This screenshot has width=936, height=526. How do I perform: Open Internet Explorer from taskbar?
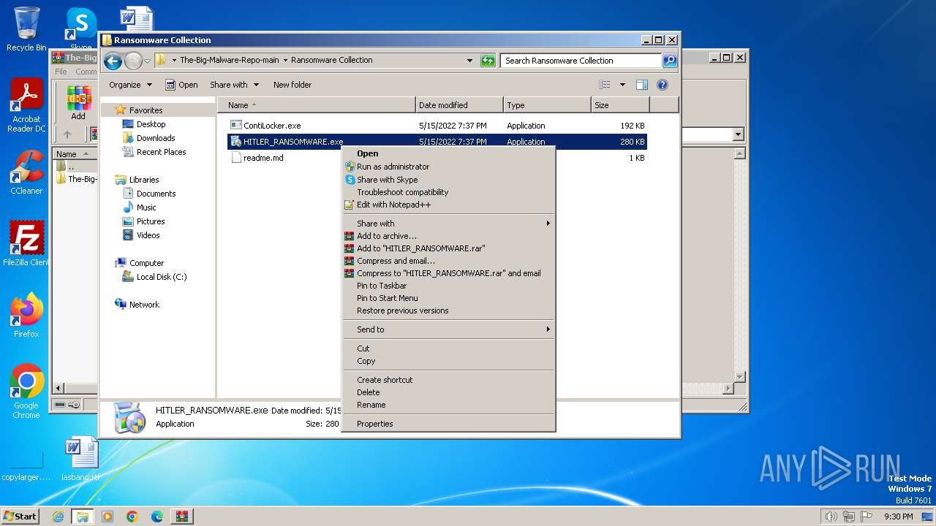(58, 517)
